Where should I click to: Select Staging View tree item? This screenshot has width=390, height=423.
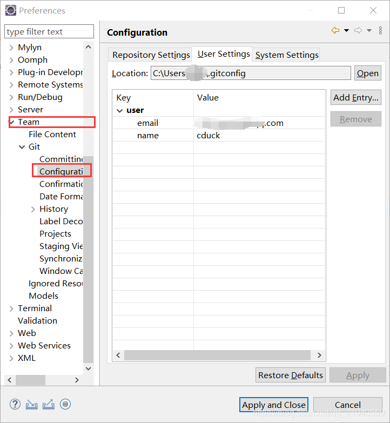pyautogui.click(x=61, y=246)
